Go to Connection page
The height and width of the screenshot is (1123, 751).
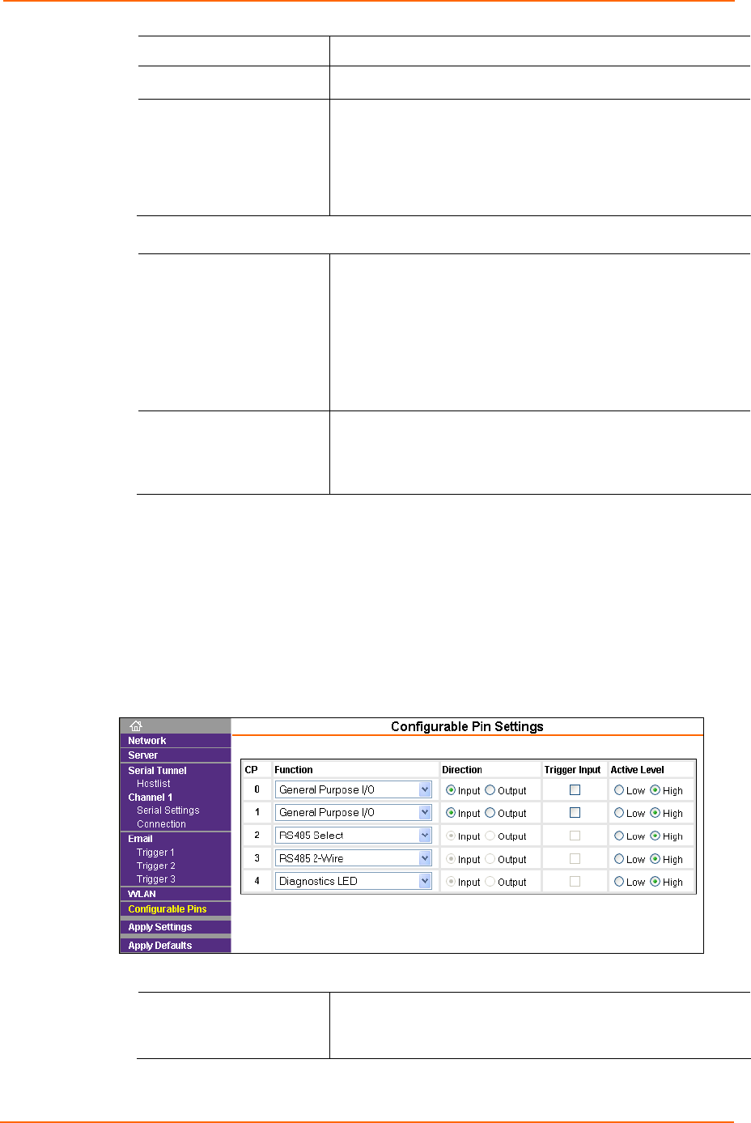[161, 824]
